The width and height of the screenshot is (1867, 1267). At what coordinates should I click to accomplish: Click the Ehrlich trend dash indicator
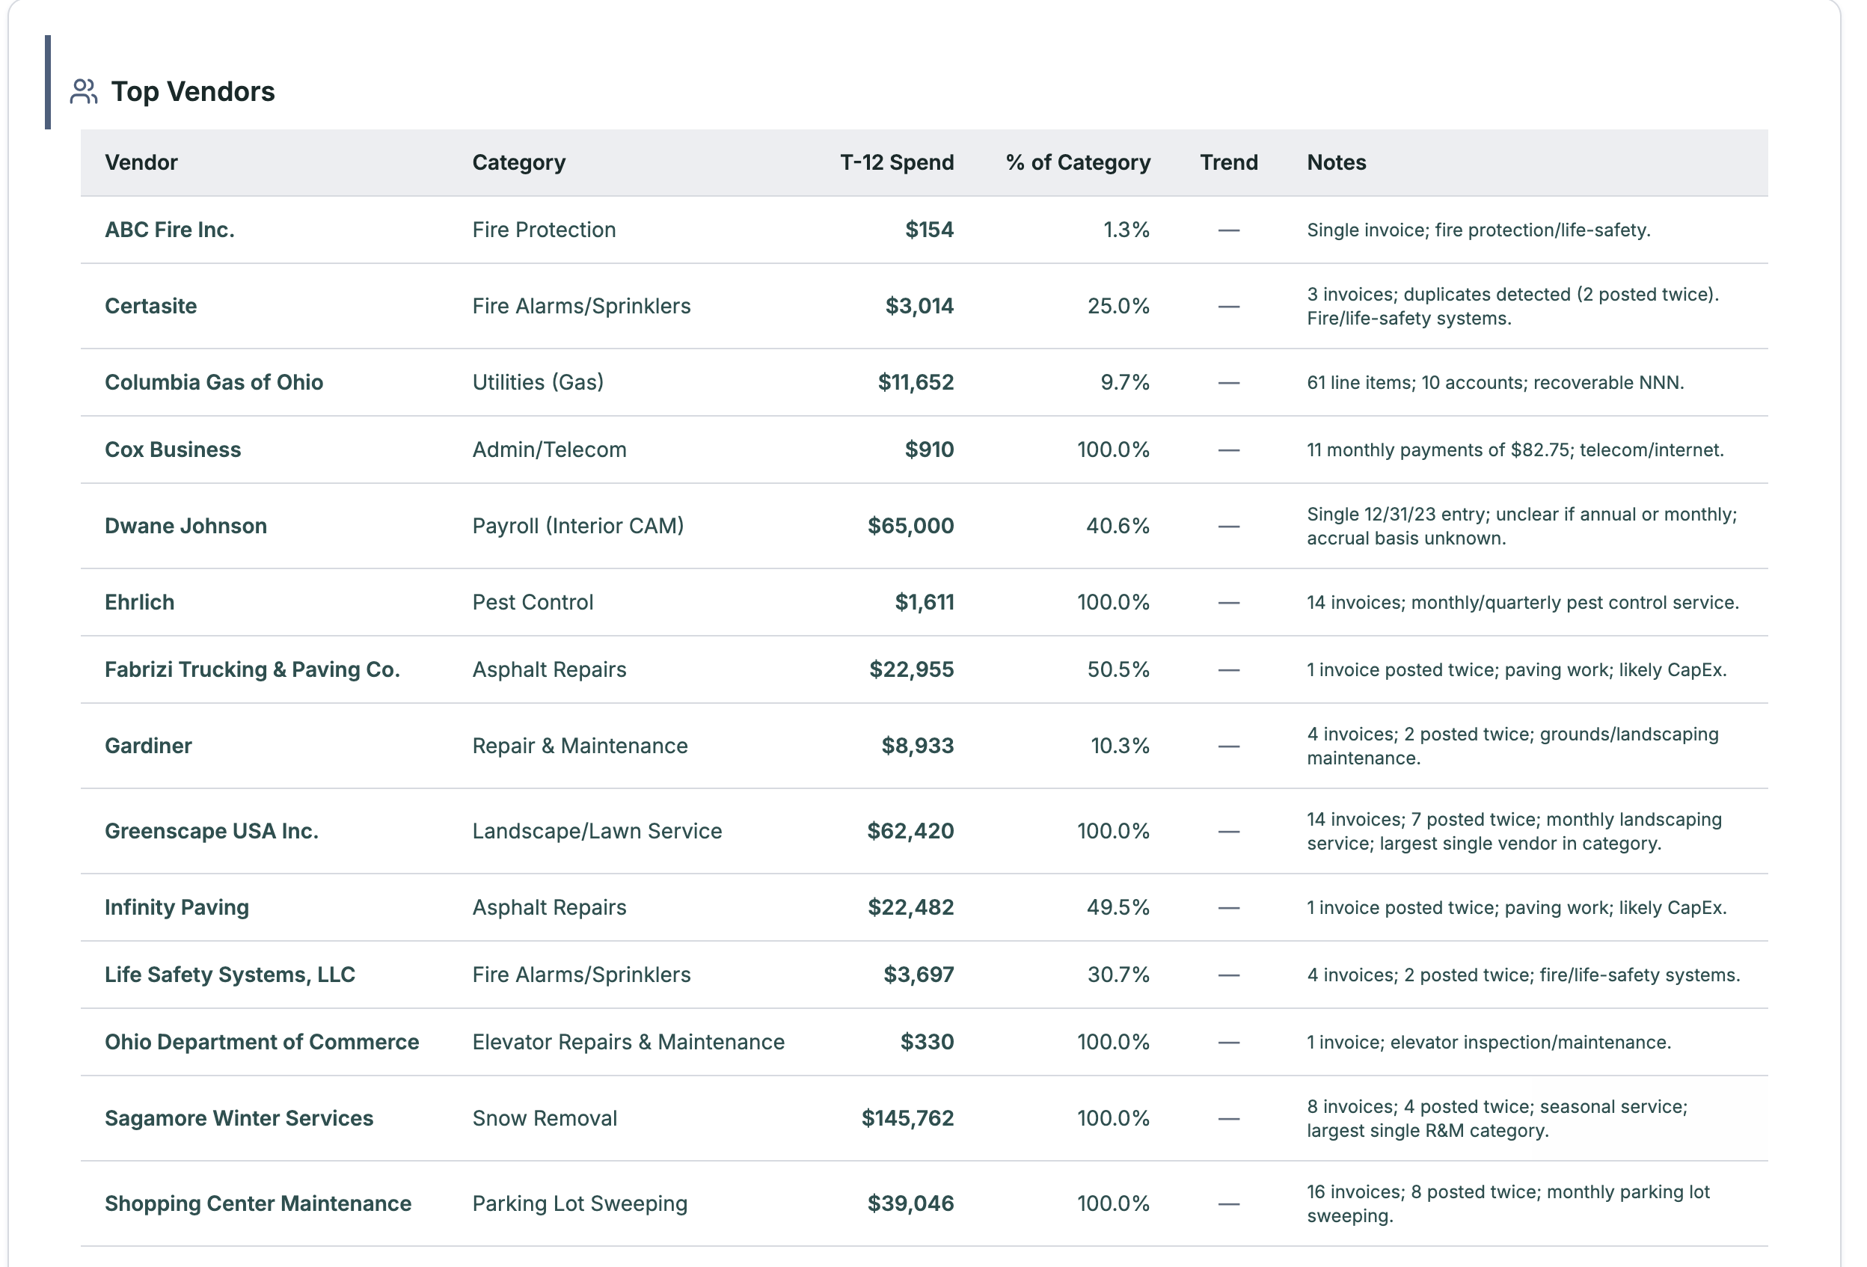coord(1228,603)
